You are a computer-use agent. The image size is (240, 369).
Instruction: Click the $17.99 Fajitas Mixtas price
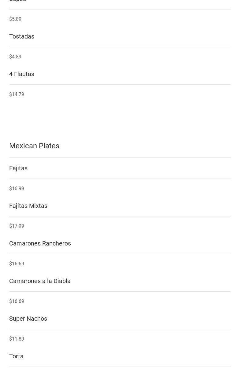coord(17,226)
